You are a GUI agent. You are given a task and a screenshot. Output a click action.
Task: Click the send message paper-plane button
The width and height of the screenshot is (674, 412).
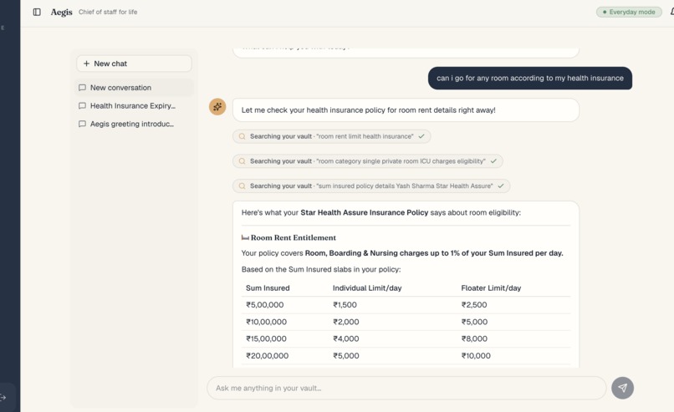coord(622,388)
